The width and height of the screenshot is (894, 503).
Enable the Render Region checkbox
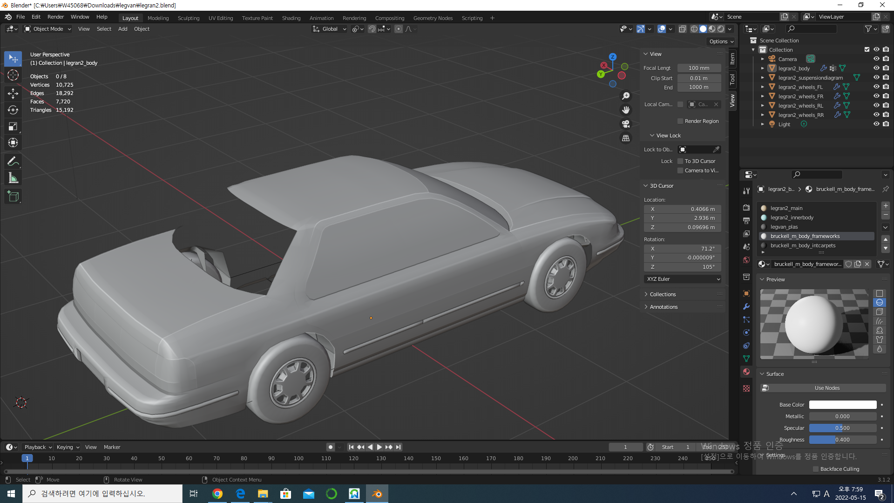pyautogui.click(x=680, y=121)
